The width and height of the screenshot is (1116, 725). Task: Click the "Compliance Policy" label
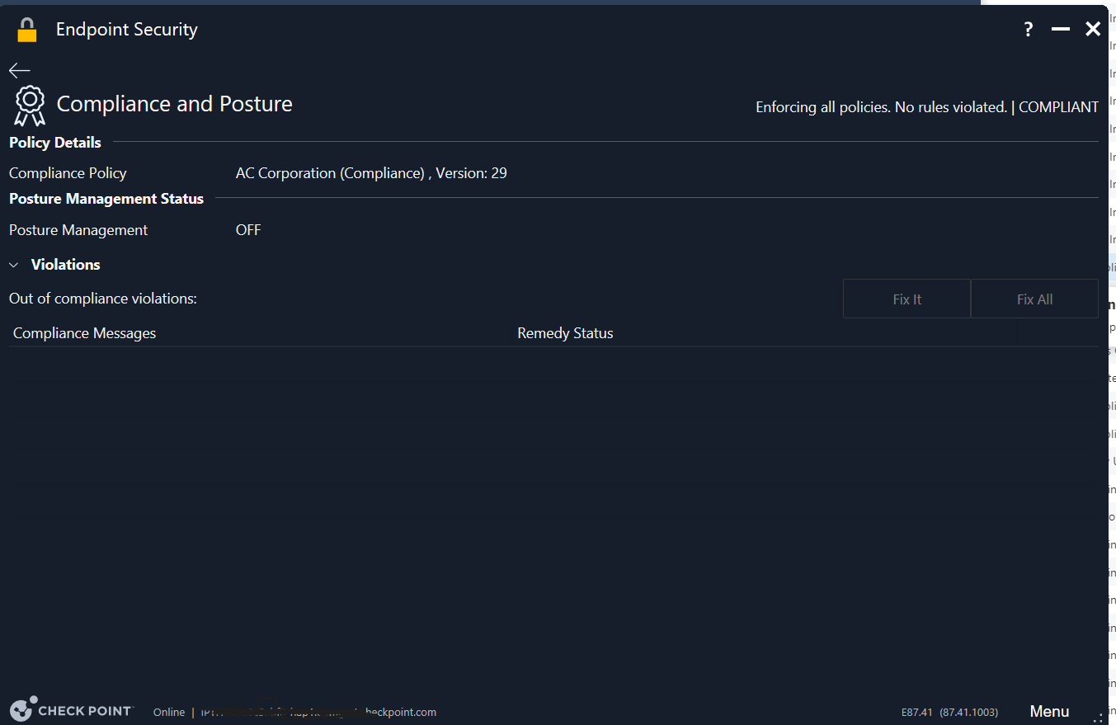pos(68,173)
